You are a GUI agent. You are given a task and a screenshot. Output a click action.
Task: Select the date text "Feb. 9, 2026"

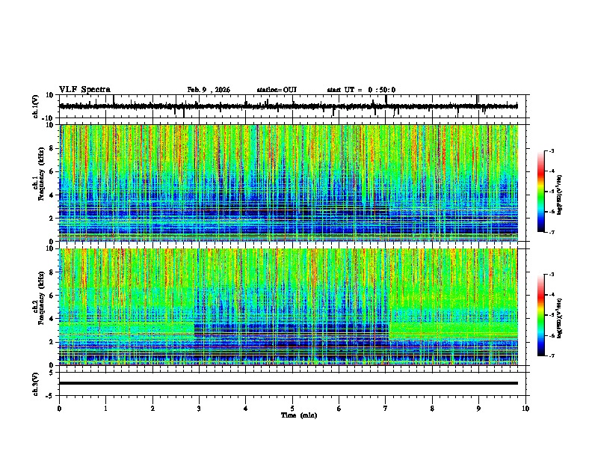209,90
